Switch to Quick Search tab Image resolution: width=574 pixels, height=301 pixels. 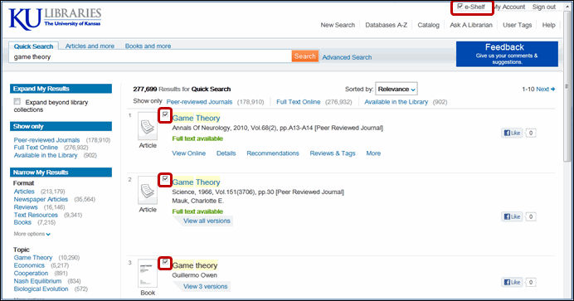(33, 46)
